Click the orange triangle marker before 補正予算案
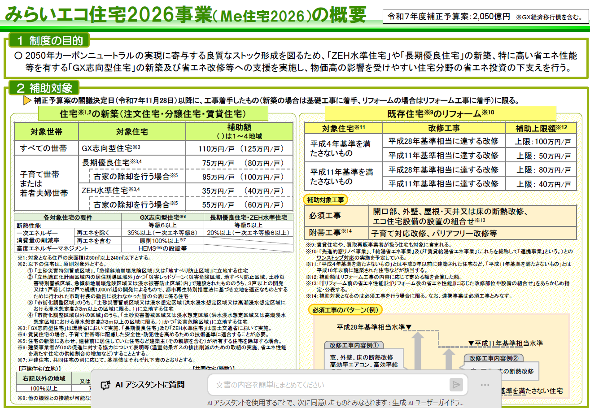 27,100
